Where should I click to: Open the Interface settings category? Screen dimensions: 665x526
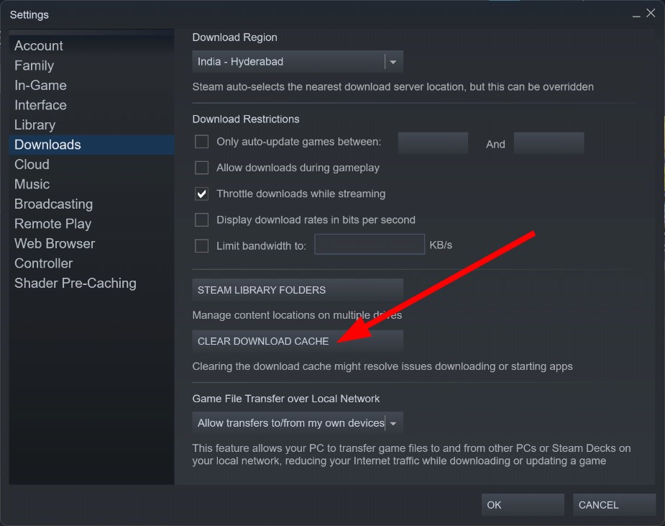[91, 105]
